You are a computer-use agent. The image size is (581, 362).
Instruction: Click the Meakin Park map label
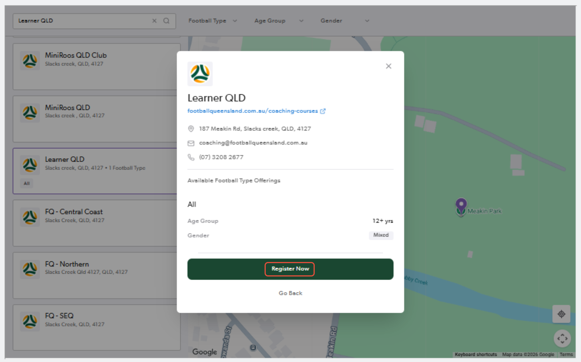pyautogui.click(x=484, y=211)
